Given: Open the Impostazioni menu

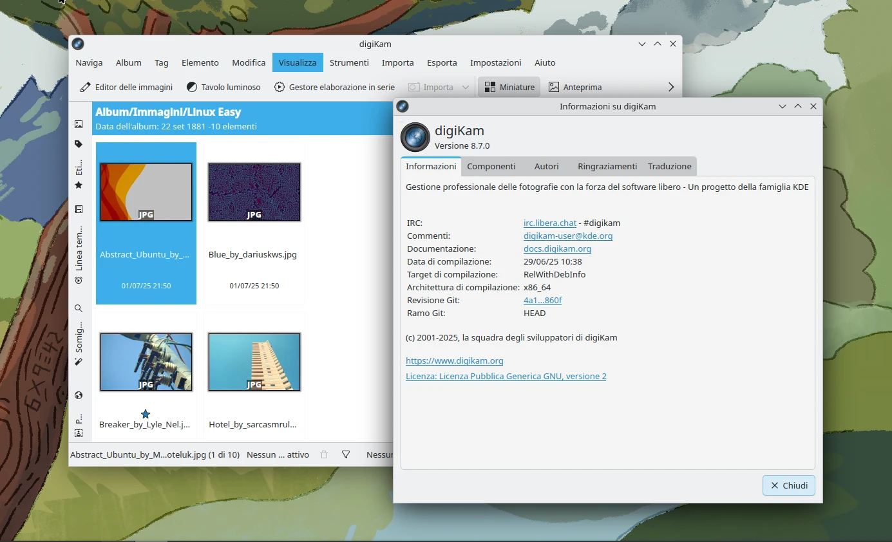Looking at the screenshot, I should tap(495, 62).
